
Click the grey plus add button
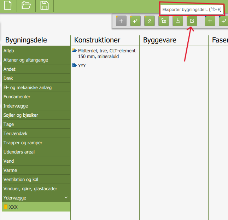click(121, 21)
